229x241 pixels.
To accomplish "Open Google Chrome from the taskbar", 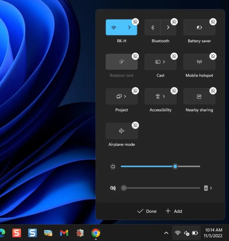I will [96, 233].
